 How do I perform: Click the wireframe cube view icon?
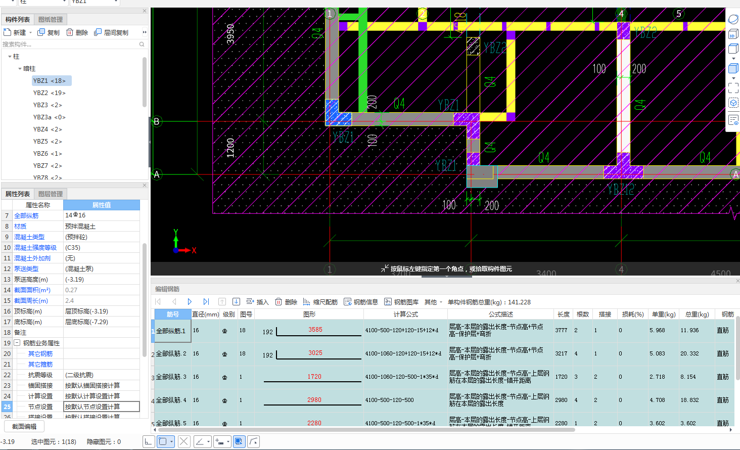coord(733,49)
